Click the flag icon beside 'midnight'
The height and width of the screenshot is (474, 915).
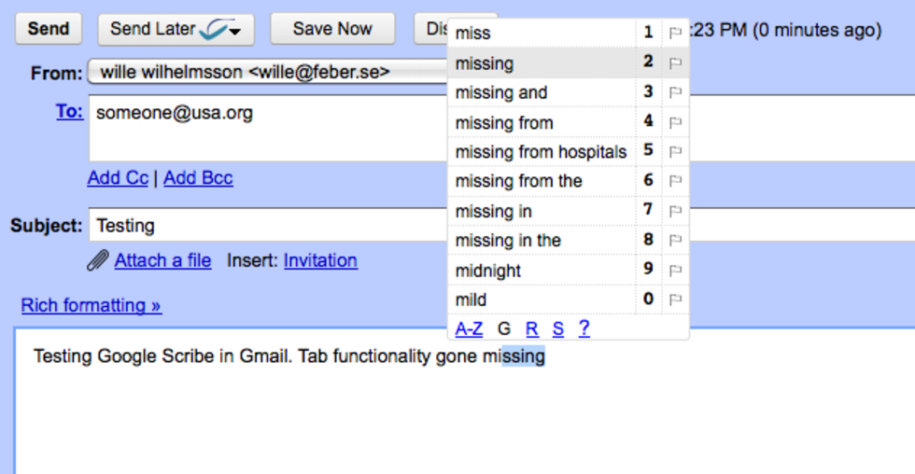(674, 271)
